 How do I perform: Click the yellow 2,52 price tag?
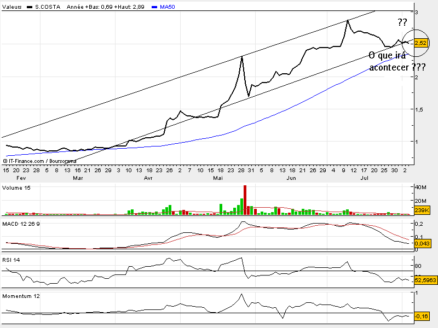421,43
